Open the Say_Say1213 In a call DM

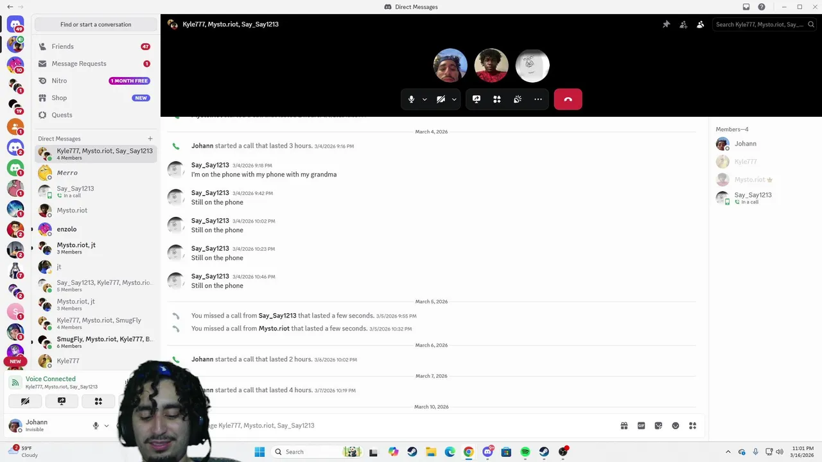pos(96,191)
